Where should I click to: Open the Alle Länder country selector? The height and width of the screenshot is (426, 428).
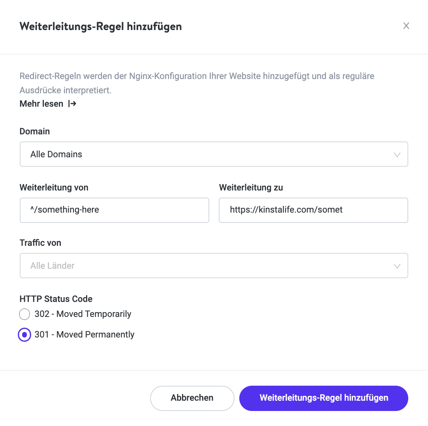coord(214,266)
